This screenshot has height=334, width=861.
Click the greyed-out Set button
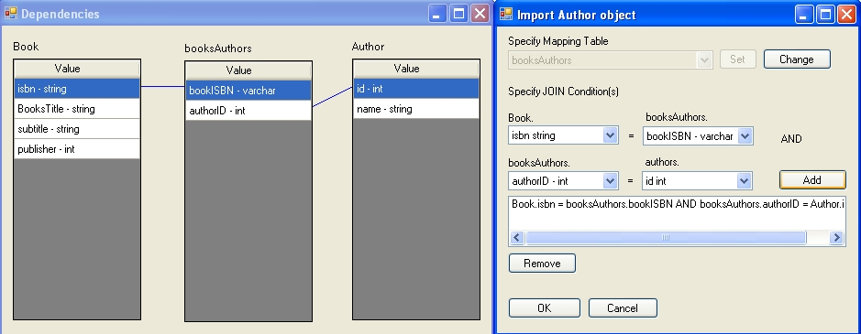(x=737, y=59)
